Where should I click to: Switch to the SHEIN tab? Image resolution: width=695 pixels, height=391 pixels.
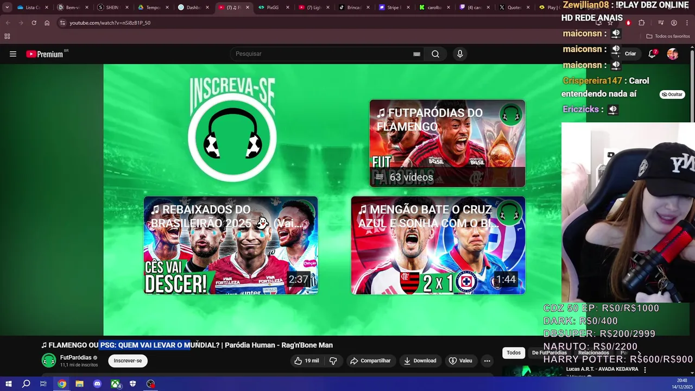point(113,8)
